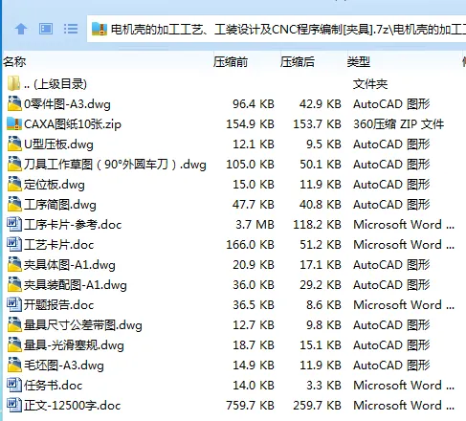Click the Word icon of 工艺卡片.doc
The image size is (466, 421).
click(x=14, y=244)
